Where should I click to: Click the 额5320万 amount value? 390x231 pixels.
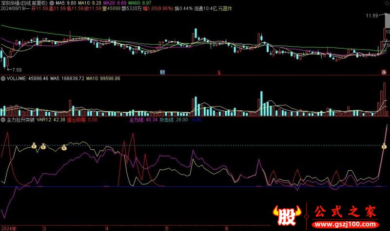[132, 9]
